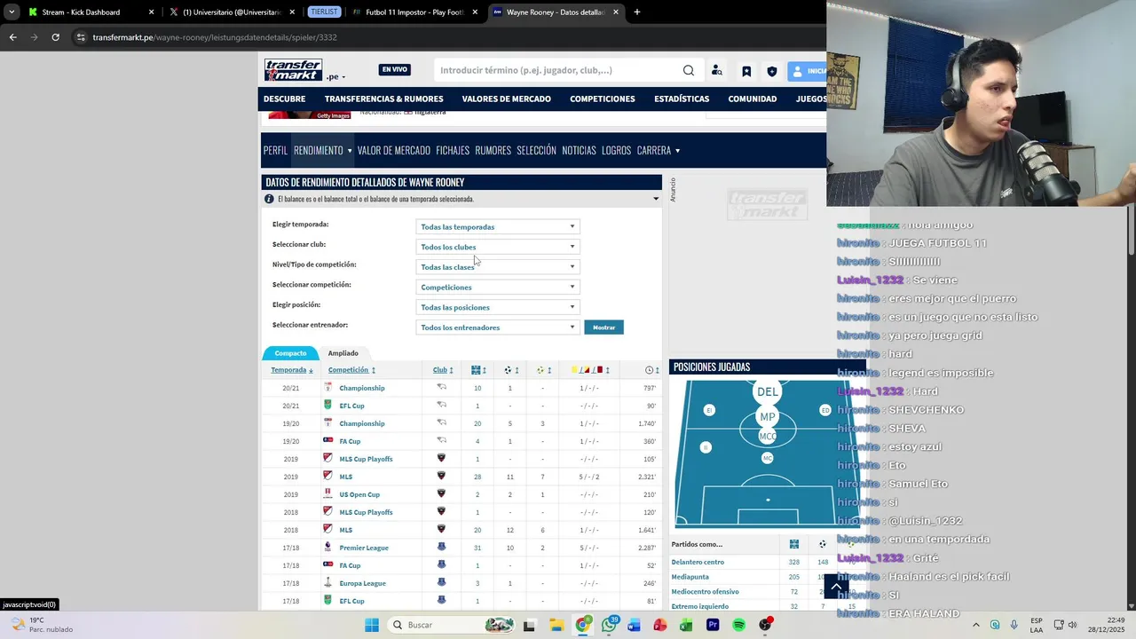
Task: Open Adobe Premiere Pro from taskbar
Action: tap(713, 625)
